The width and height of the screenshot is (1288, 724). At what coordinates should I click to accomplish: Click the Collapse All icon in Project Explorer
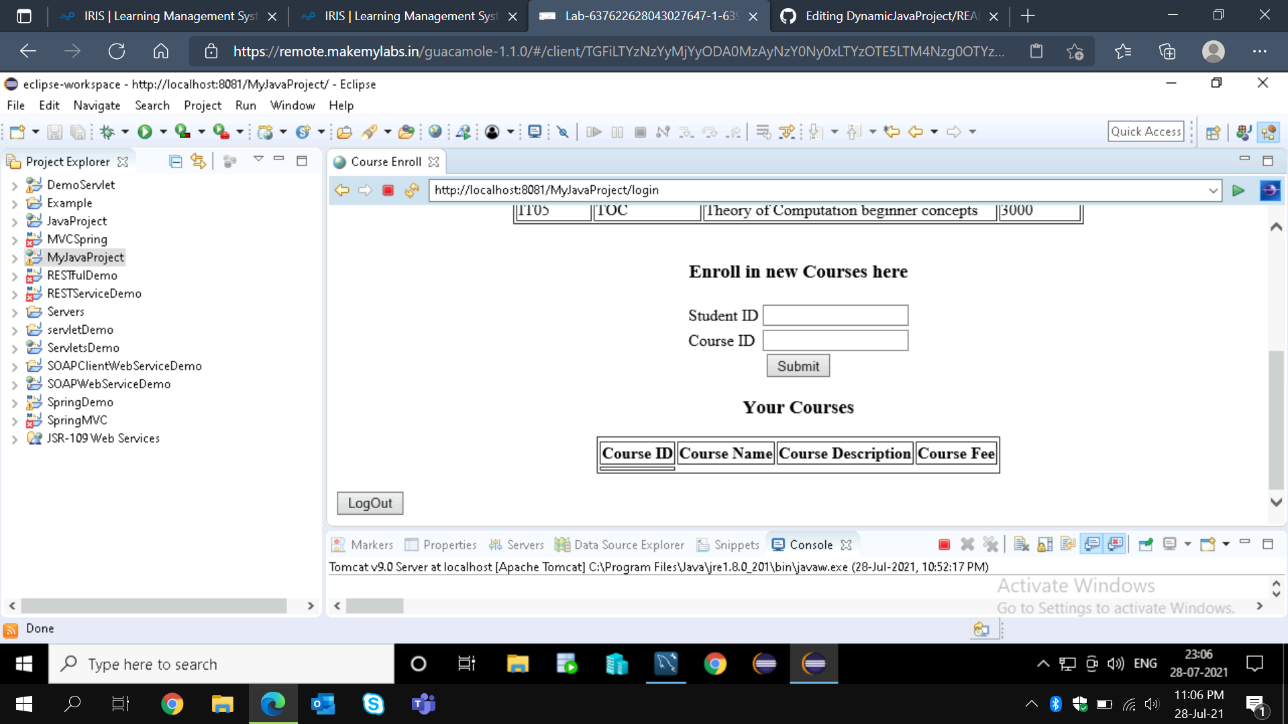coord(175,161)
